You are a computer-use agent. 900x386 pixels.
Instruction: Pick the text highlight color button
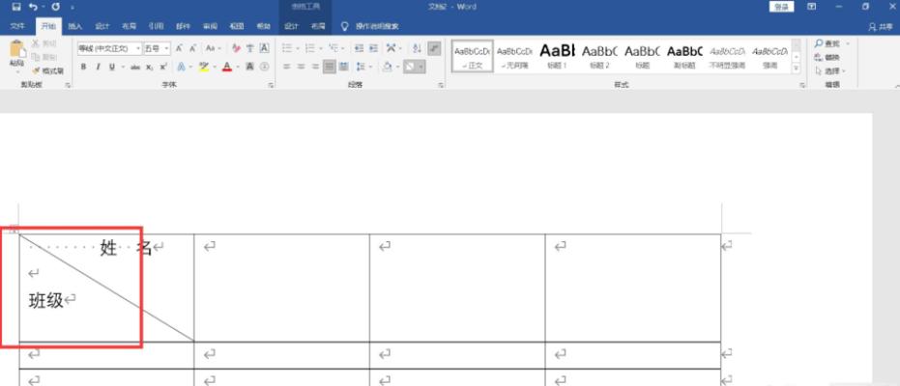click(203, 67)
